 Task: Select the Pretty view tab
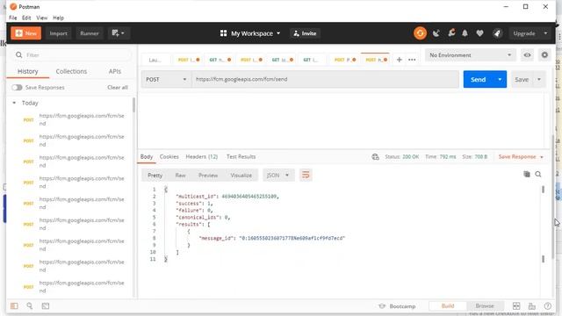[155, 176]
